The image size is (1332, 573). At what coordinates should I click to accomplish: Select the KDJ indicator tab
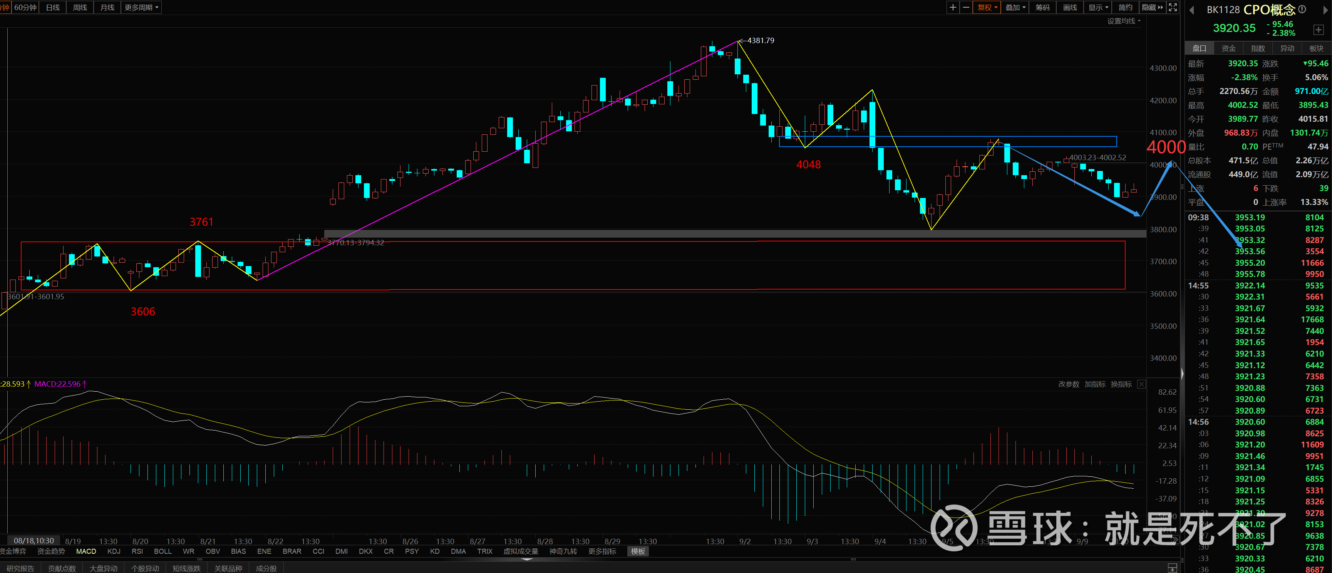[114, 551]
